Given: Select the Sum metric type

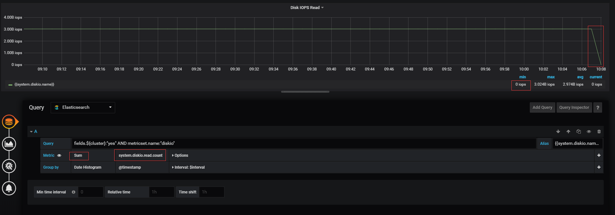Looking at the screenshot, I should 78,155.
